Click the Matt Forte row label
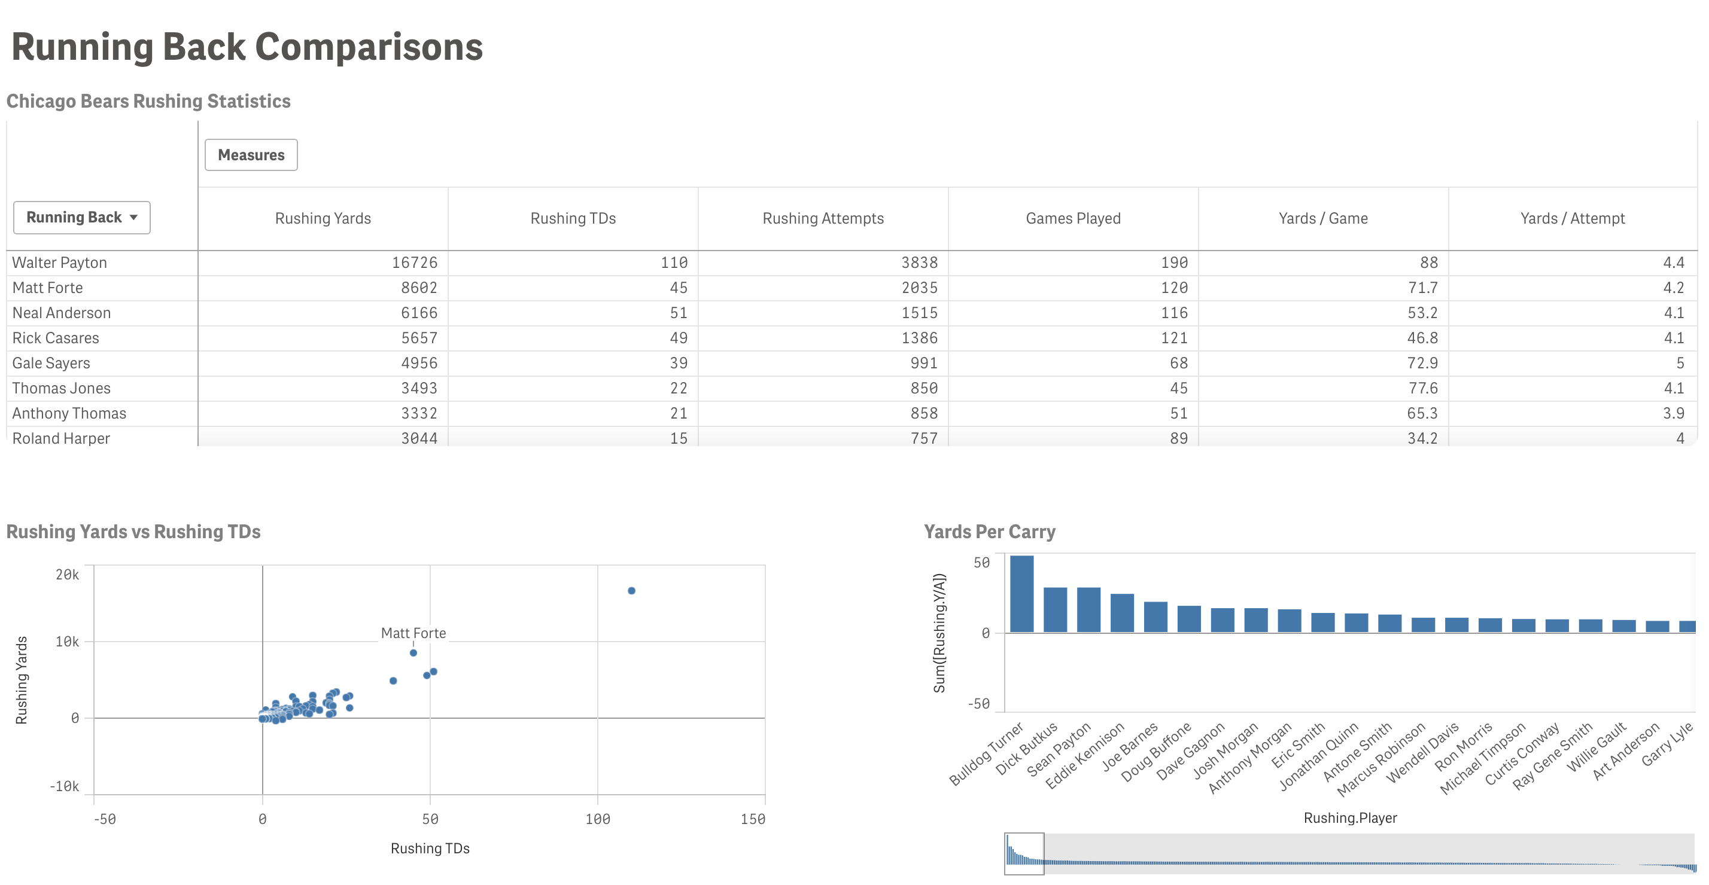The image size is (1709, 885). (x=48, y=288)
